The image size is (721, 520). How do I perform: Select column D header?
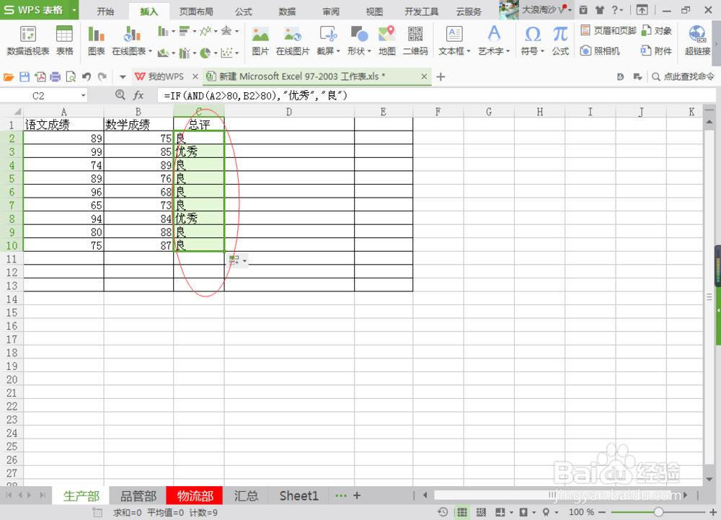289,112
